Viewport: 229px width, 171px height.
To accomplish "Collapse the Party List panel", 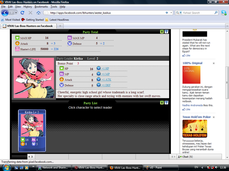I will pyautogui.click(x=162, y=103).
